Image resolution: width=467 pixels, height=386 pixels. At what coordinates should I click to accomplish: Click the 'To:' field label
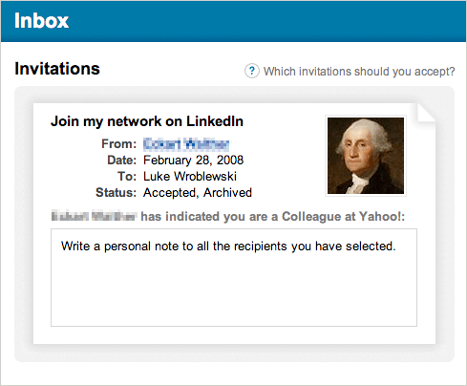click(127, 176)
